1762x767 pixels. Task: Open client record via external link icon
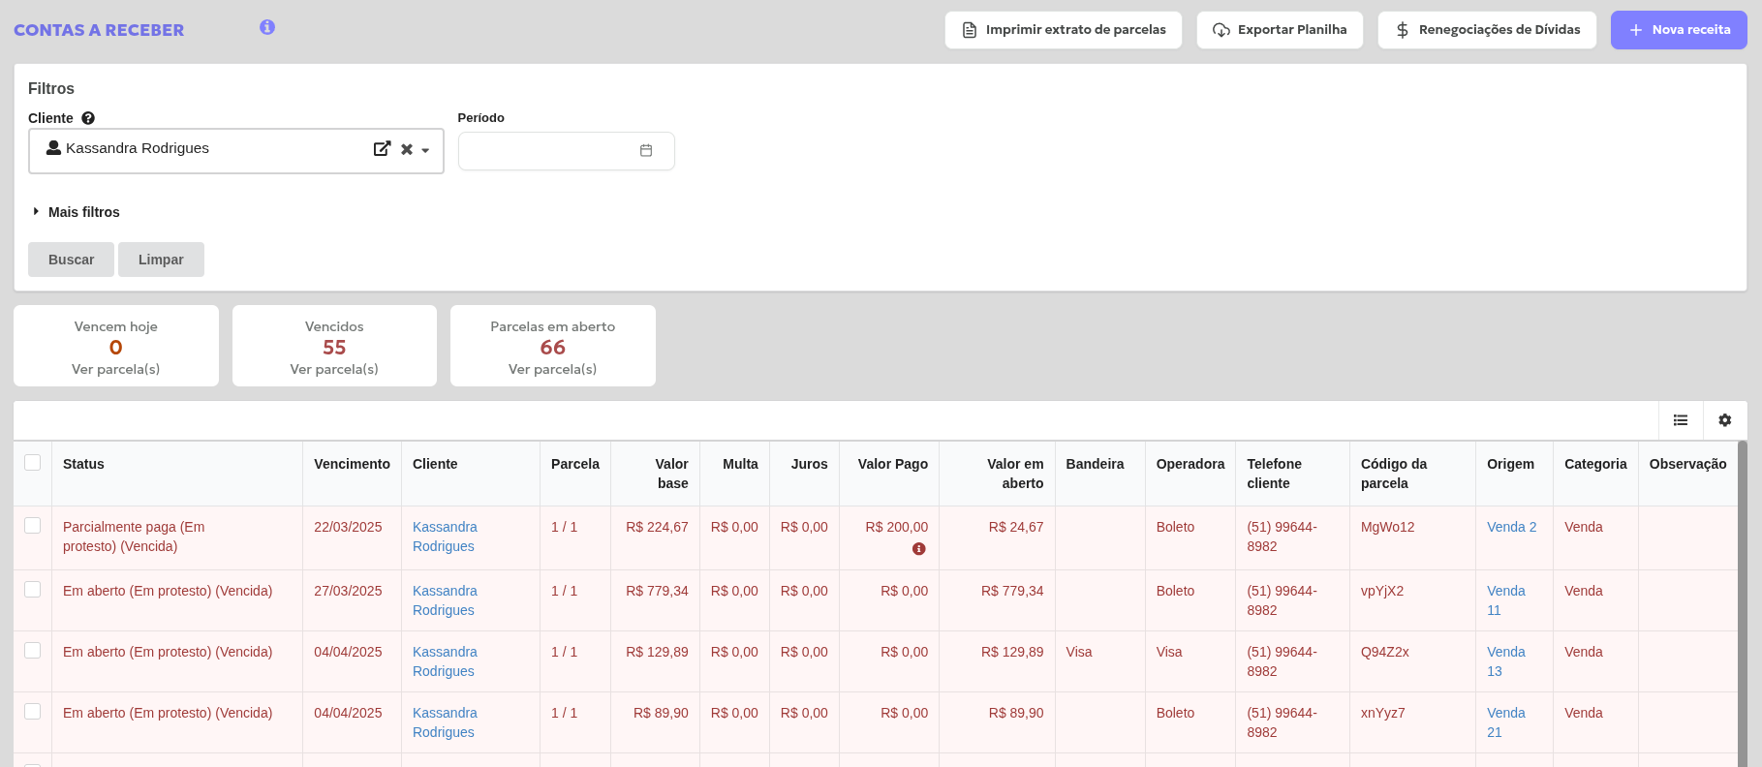382,149
